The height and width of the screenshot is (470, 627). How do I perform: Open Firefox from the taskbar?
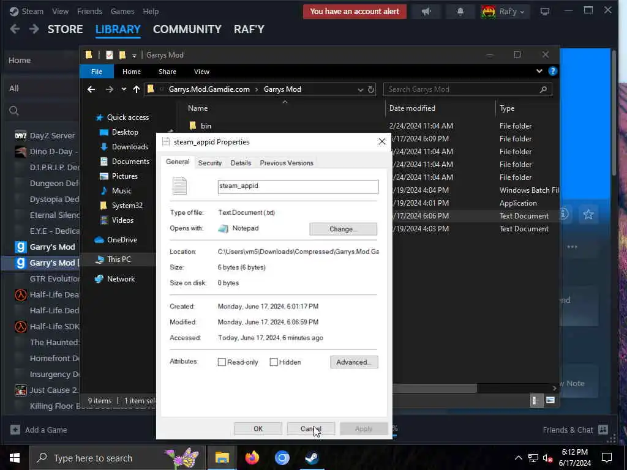pyautogui.click(x=252, y=458)
